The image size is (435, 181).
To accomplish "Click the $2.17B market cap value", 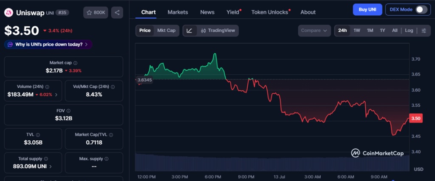I will point(54,70).
